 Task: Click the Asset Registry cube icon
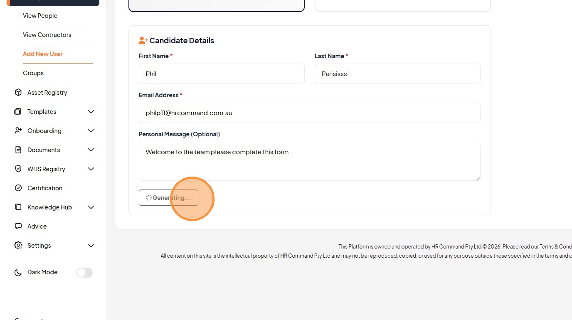[18, 92]
